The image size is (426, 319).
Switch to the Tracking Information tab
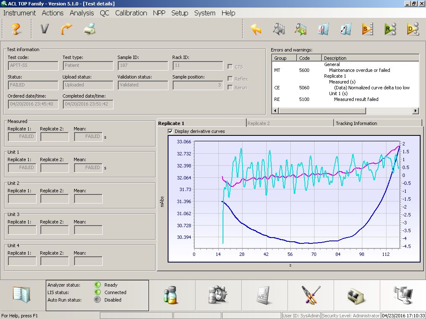pyautogui.click(x=356, y=123)
